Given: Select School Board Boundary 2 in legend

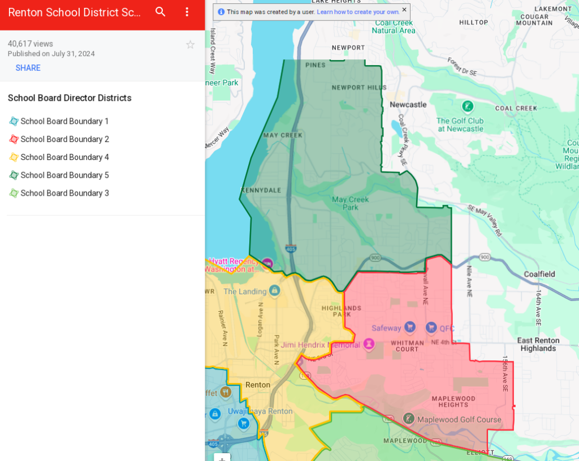Looking at the screenshot, I should [64, 139].
